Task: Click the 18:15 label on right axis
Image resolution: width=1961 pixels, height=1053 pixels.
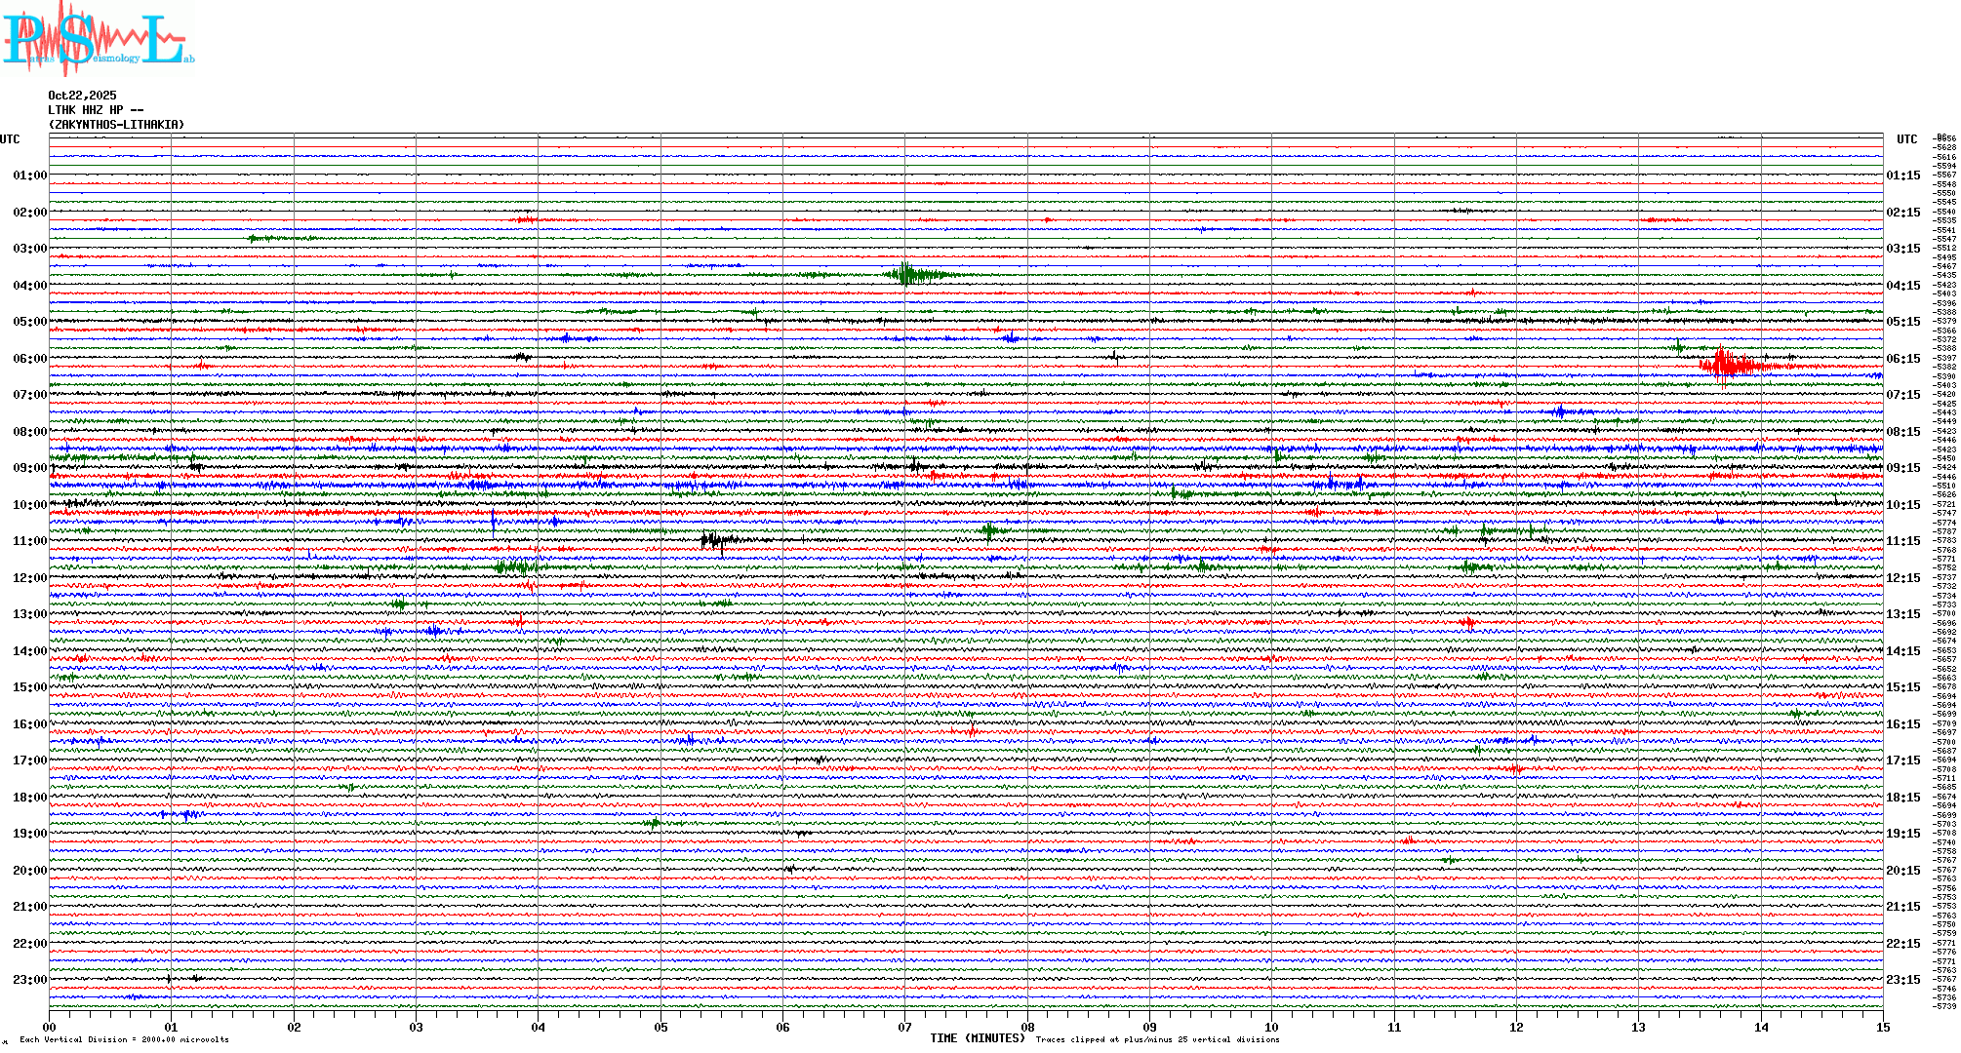Action: click(x=1902, y=798)
